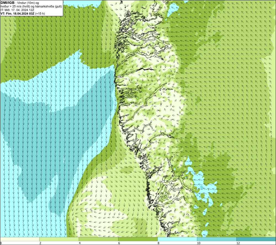The width and height of the screenshot is (276, 245).
Task: Click the legend tick label '8'
Action: pos(159,243)
